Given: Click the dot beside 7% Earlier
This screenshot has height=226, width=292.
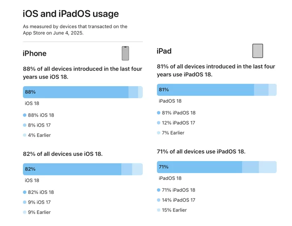Looking at the screenshot, I should point(159,133).
